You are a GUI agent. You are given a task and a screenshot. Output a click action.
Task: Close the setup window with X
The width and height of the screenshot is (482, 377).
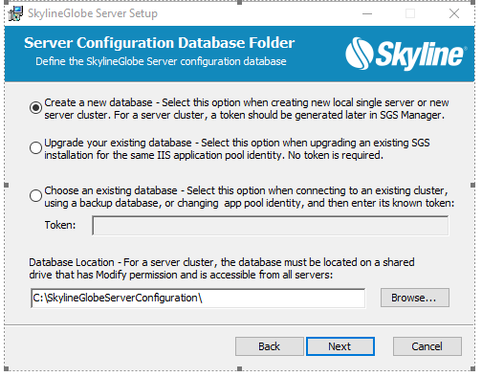pos(454,13)
